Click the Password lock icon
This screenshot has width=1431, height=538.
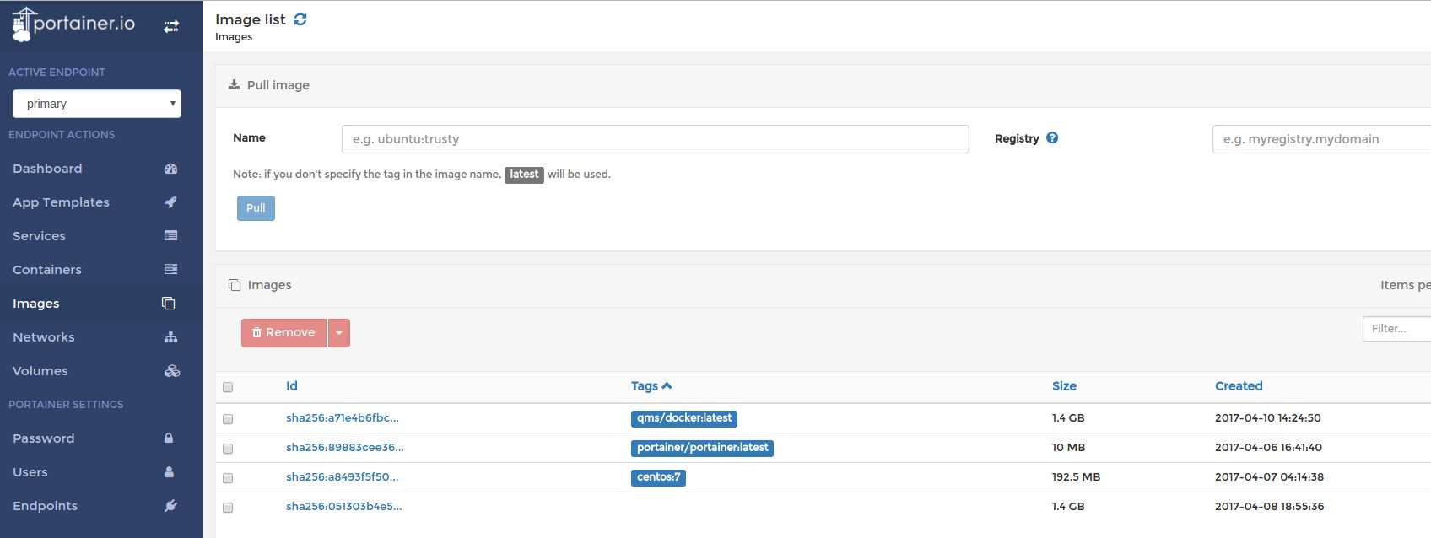coord(169,438)
